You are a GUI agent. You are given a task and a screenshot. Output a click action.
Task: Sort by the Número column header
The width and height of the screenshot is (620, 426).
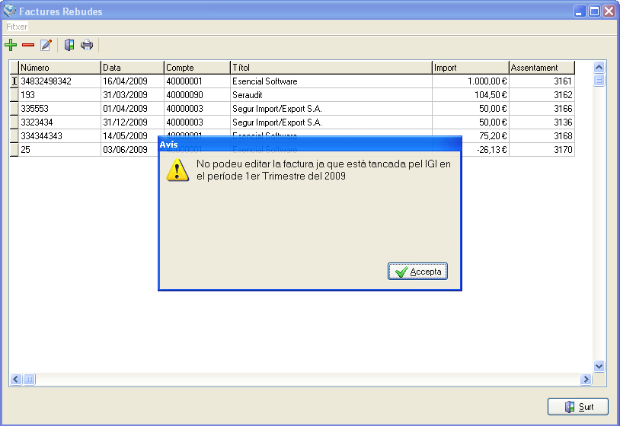tap(59, 68)
